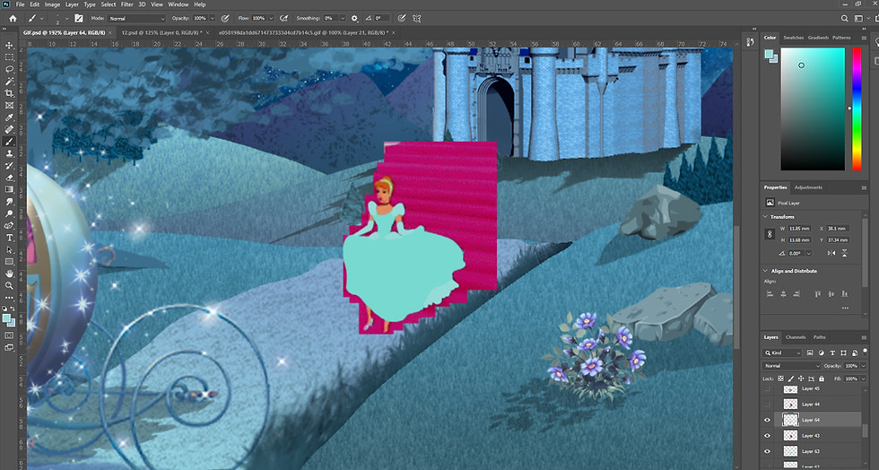The image size is (879, 470).
Task: Select the Healing Brush tool
Action: [9, 129]
